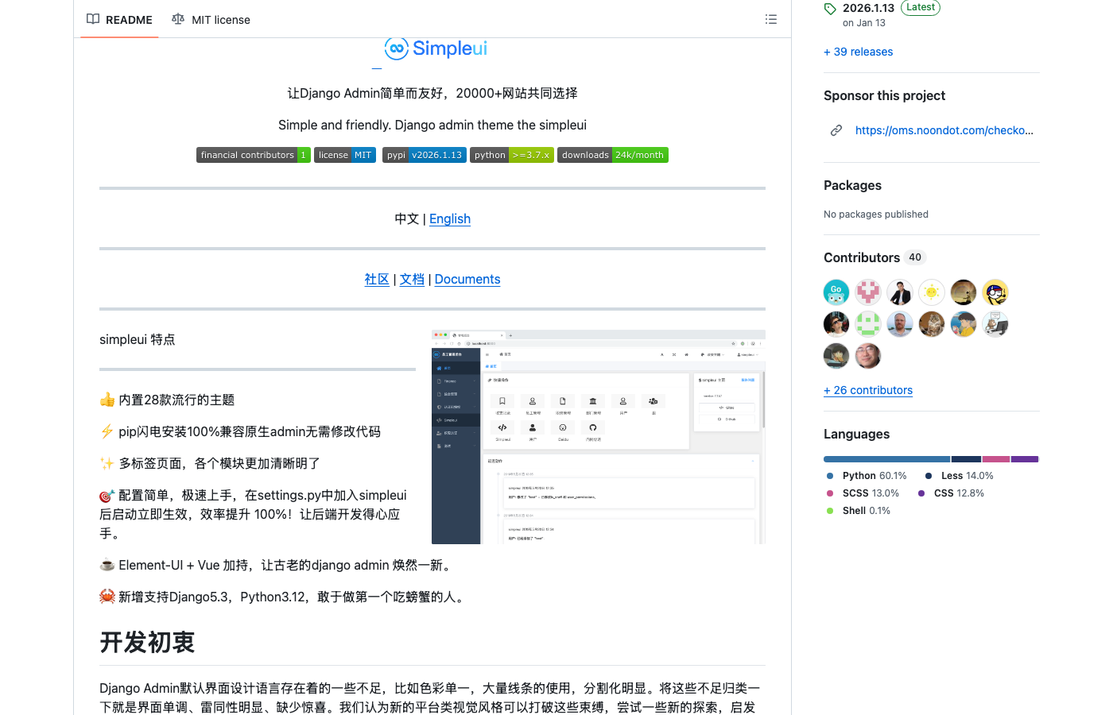The height and width of the screenshot is (715, 1113).
Task: Open the license MIT badge
Action: [345, 155]
